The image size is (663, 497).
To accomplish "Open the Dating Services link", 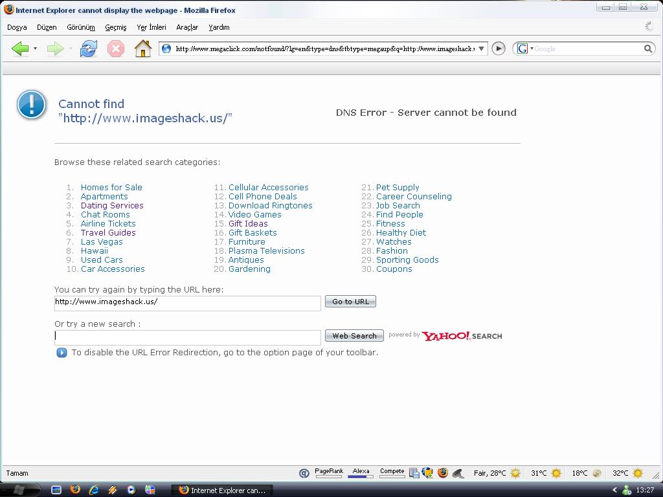I will tap(112, 205).
